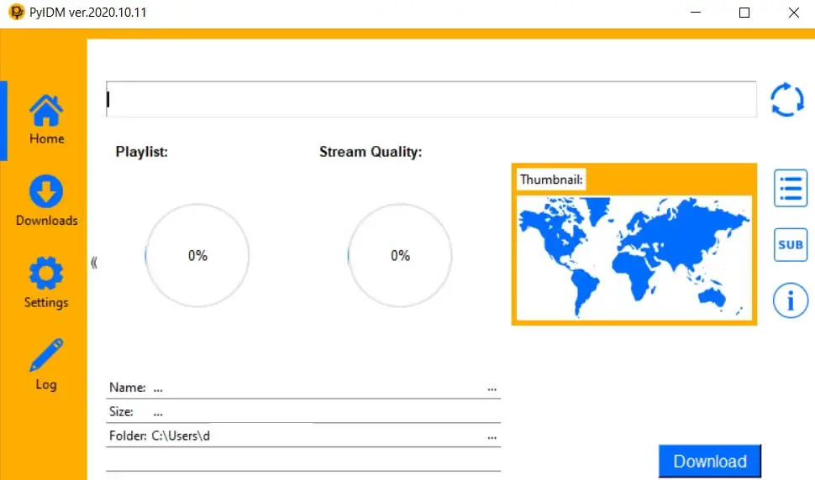Click the URL input field
The height and width of the screenshot is (480, 815).
point(431,99)
